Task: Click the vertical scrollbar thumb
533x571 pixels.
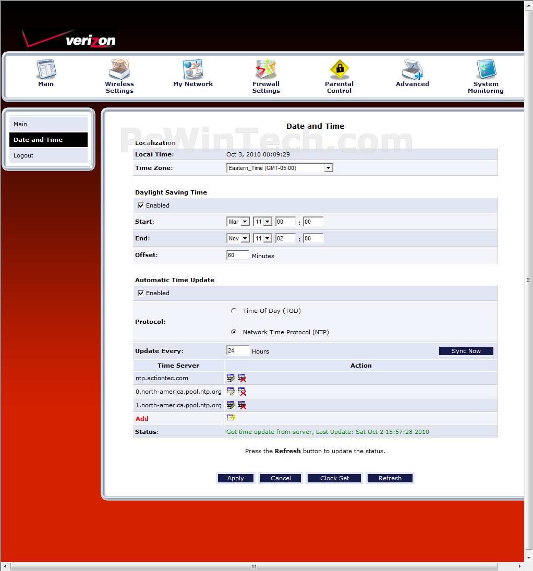Action: click(528, 280)
